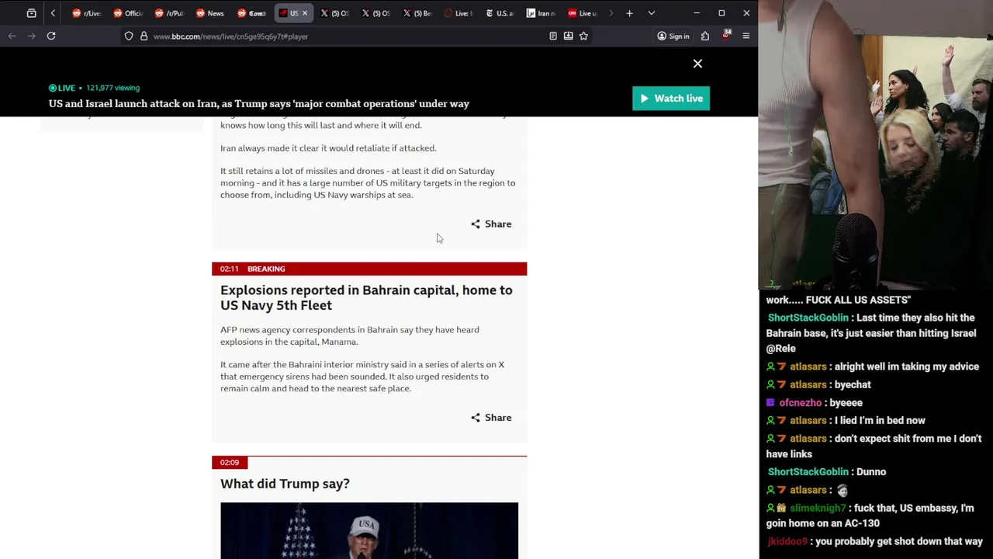Switch to the 'Live: I' tab

pyautogui.click(x=458, y=13)
